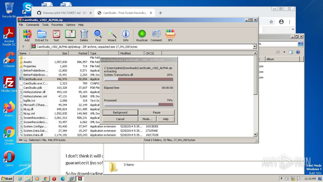Click the Add toolbar icon in WinRAR
This screenshot has width=323, height=182.
27,35
